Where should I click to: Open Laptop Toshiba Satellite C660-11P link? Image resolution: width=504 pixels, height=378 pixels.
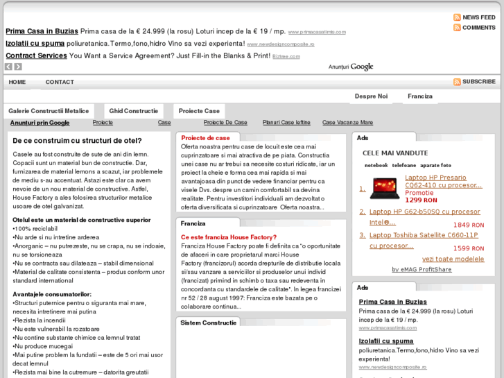424,240
